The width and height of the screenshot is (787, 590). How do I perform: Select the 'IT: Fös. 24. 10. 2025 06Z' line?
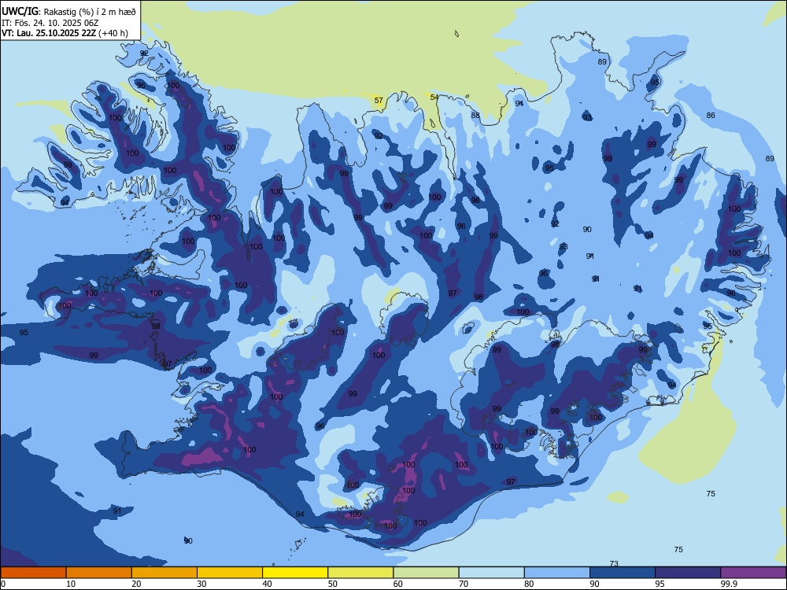point(50,23)
